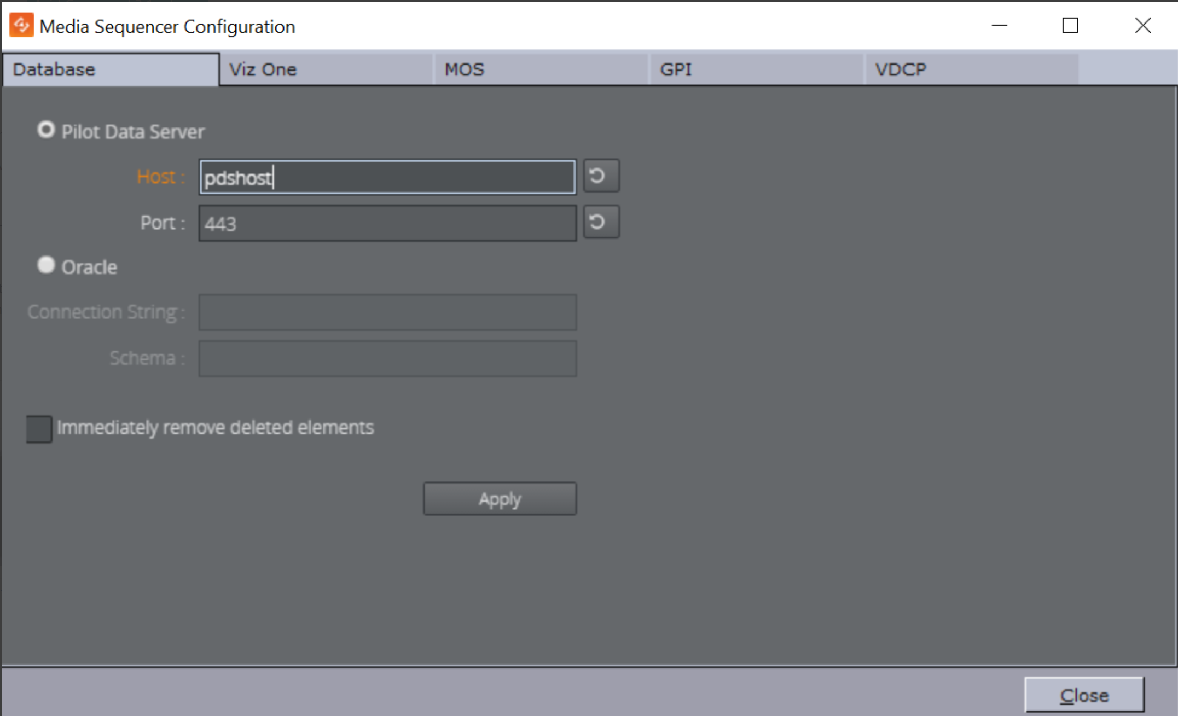
Task: Minimize the Media Sequencer Configuration window
Action: (999, 25)
